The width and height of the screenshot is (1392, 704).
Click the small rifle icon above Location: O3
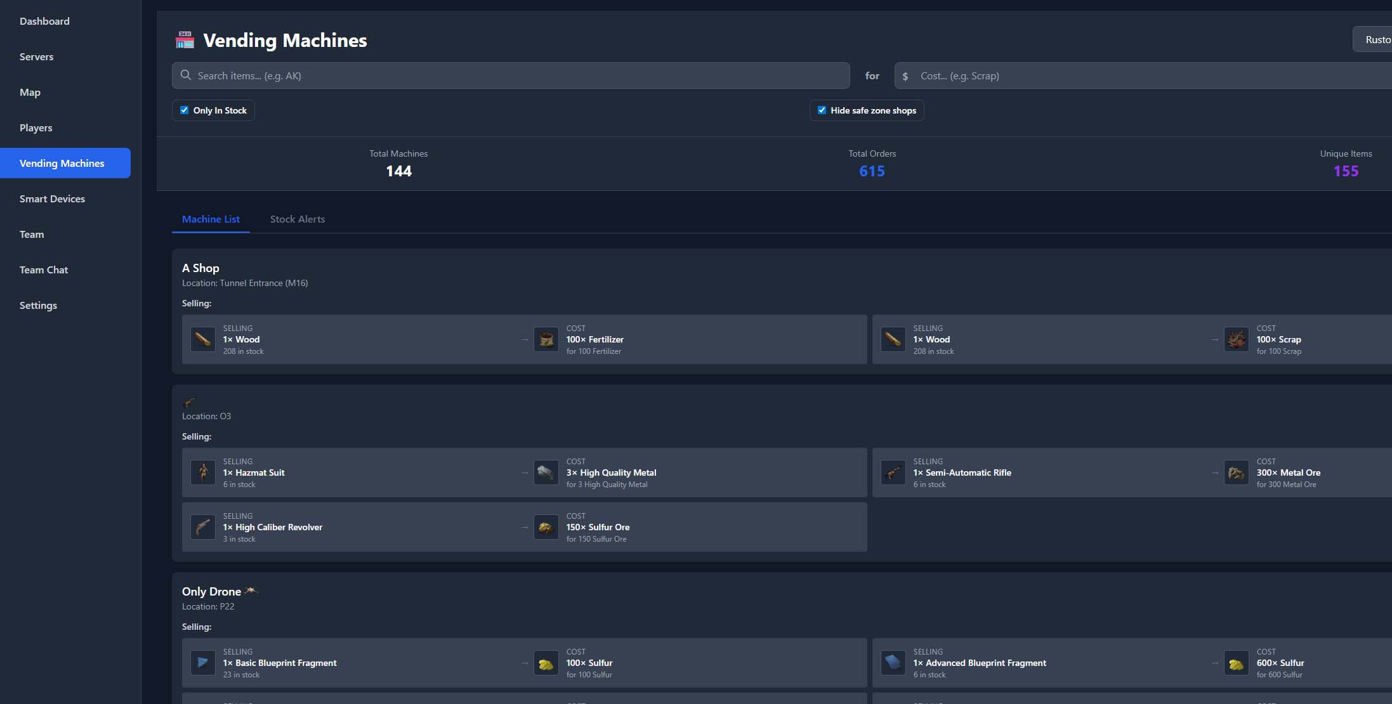coord(189,402)
